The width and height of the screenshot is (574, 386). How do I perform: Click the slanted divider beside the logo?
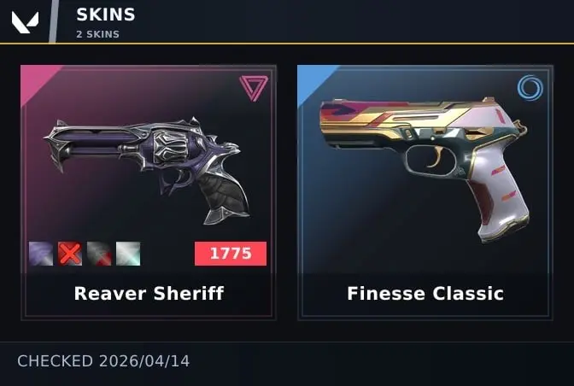54,21
